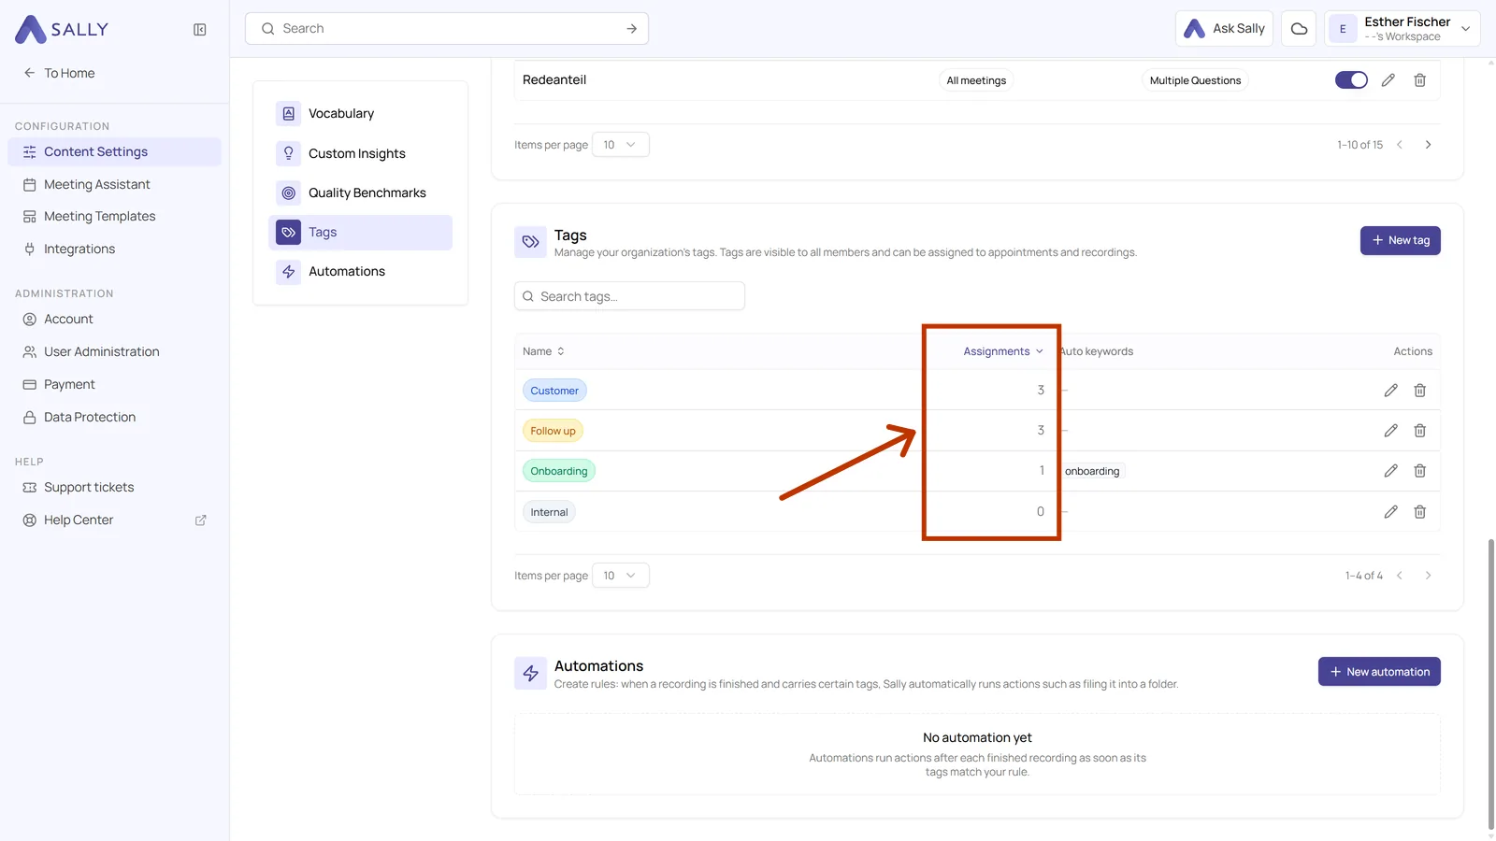The height and width of the screenshot is (841, 1496).
Task: Edit the Onboarding tag
Action: click(x=1390, y=471)
